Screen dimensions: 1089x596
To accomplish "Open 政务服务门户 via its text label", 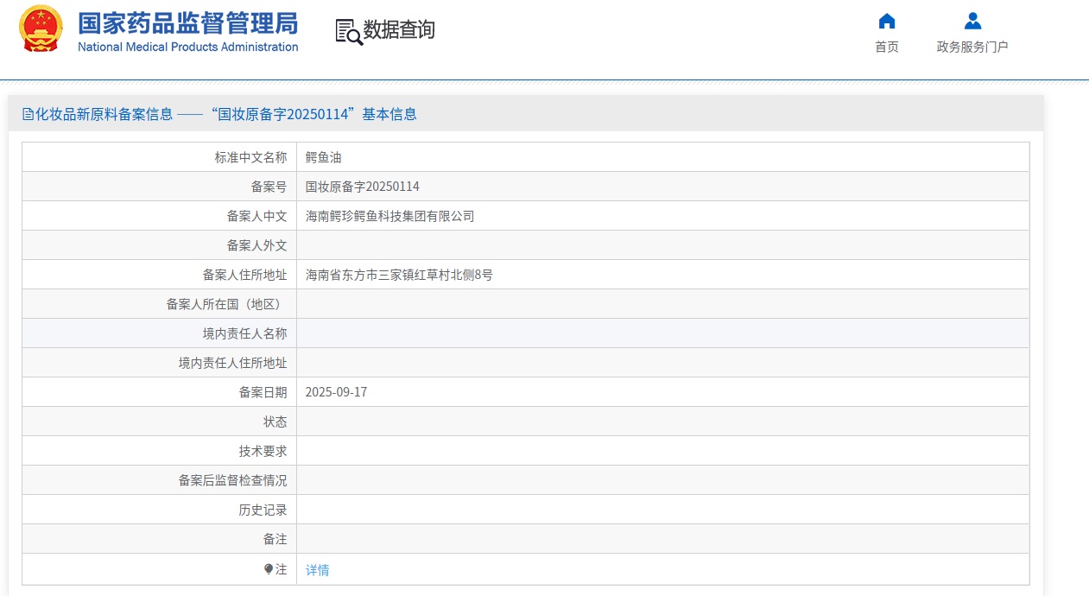I will (x=972, y=47).
